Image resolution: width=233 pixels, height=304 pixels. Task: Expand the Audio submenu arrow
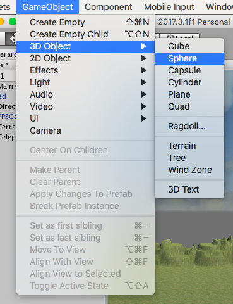(x=144, y=94)
